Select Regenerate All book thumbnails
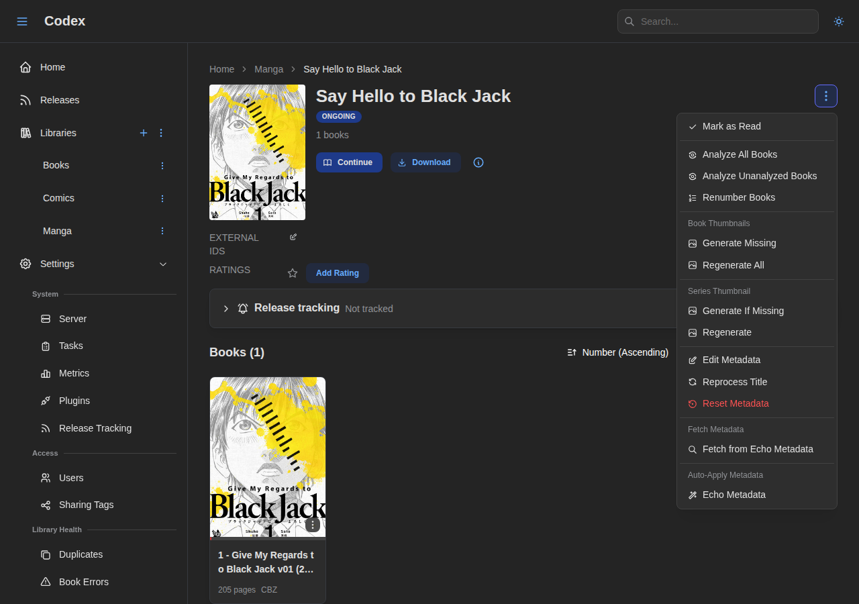This screenshot has height=604, width=859. (757, 265)
